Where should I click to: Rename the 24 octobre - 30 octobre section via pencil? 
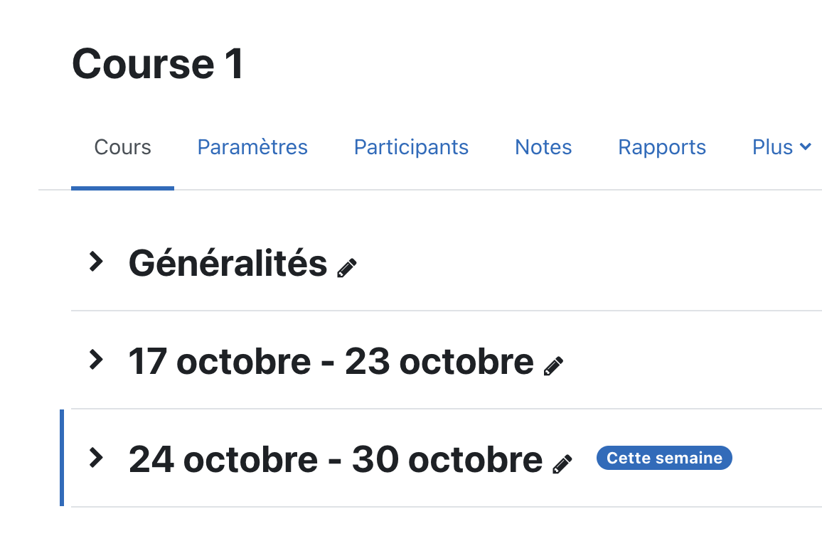[x=562, y=464]
